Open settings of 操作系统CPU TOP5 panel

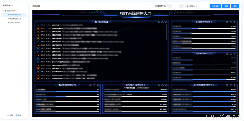click(x=227, y=22)
